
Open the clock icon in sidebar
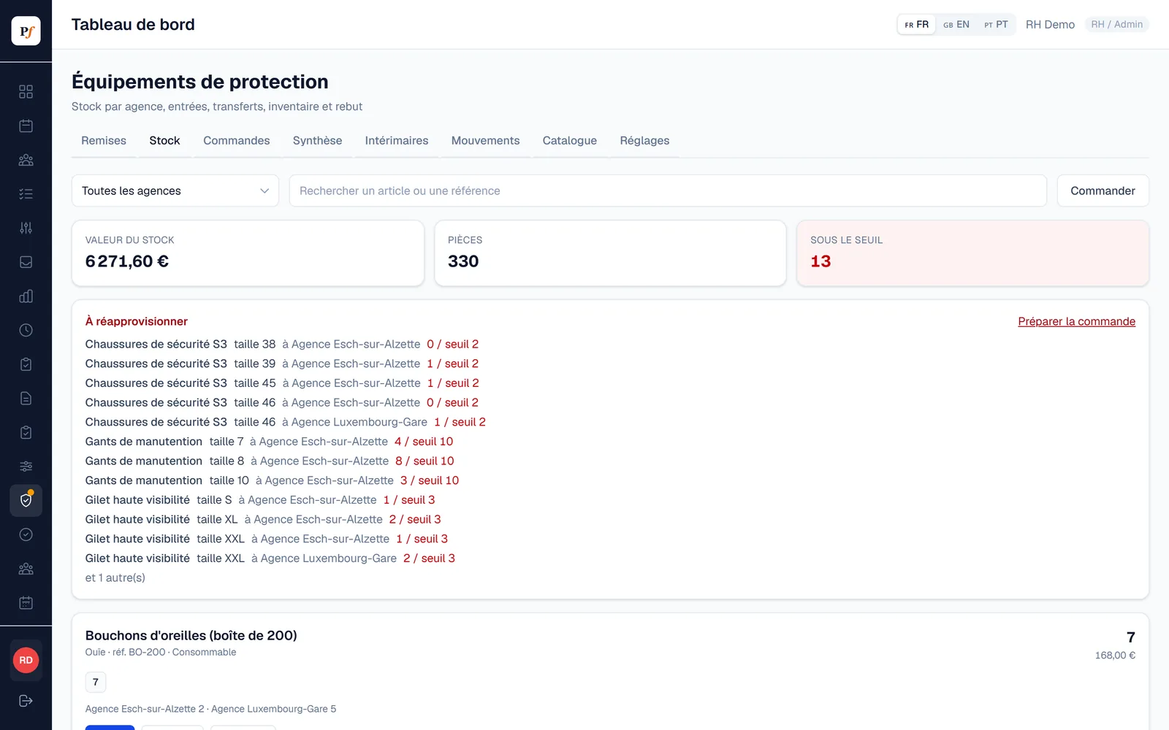(26, 330)
